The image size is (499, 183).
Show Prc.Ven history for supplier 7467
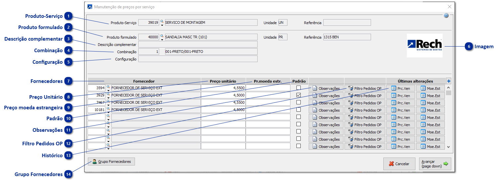[x=401, y=103]
